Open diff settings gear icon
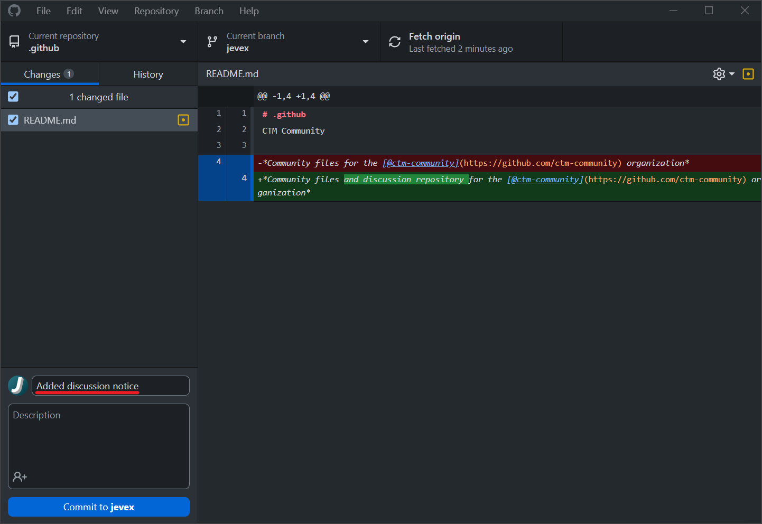 pyautogui.click(x=719, y=74)
